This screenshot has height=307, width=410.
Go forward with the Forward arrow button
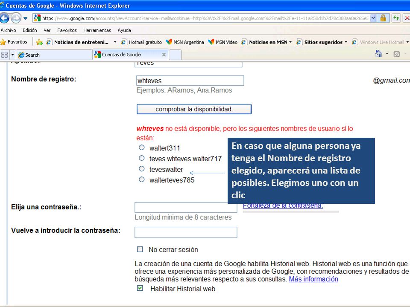16,18
